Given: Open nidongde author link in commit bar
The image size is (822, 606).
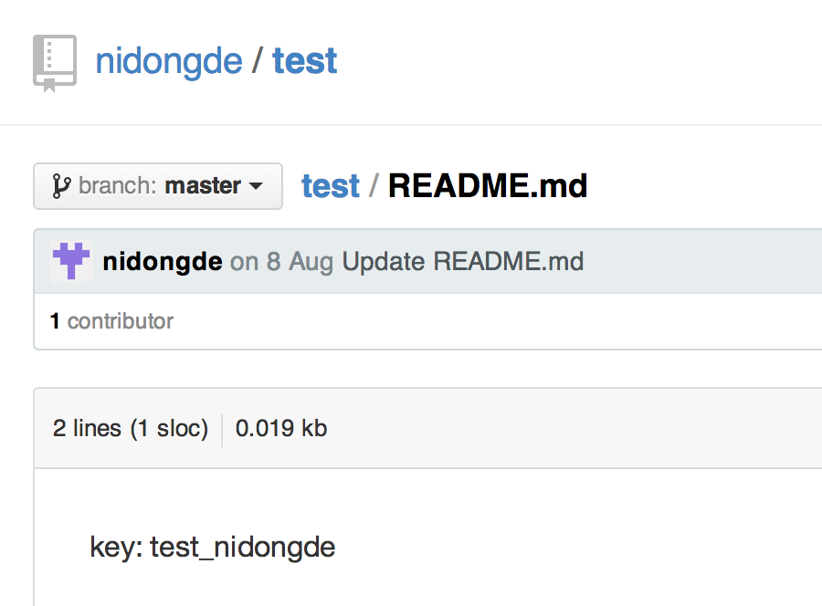Looking at the screenshot, I should point(163,262).
